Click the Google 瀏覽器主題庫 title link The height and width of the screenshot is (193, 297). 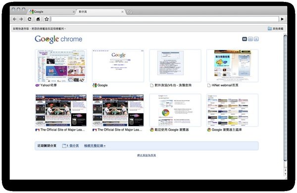[x=227, y=130]
